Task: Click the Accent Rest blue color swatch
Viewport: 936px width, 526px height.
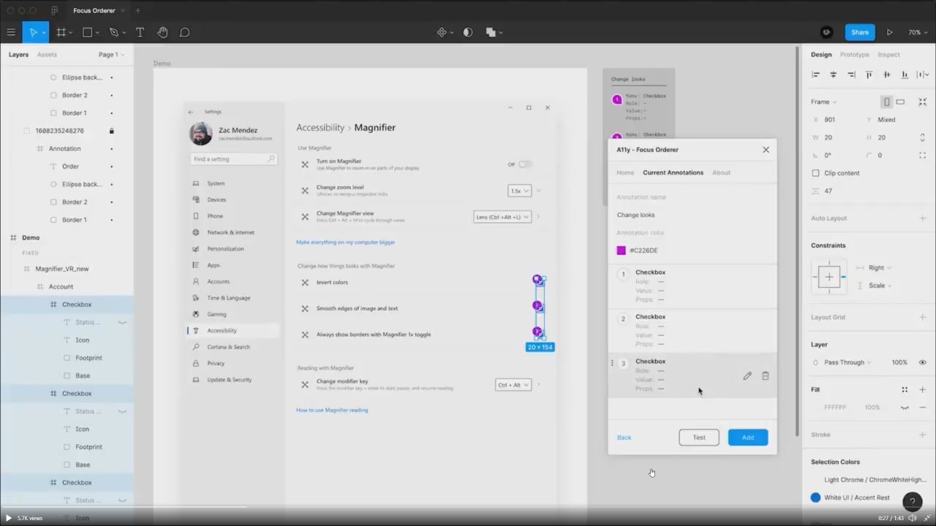Action: point(815,498)
